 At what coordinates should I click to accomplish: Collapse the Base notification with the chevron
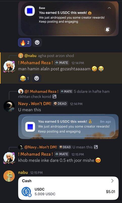[109, 8]
